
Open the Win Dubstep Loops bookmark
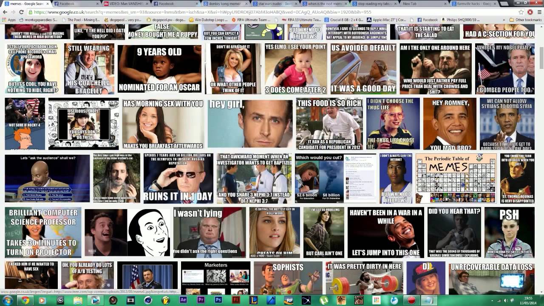(x=207, y=20)
